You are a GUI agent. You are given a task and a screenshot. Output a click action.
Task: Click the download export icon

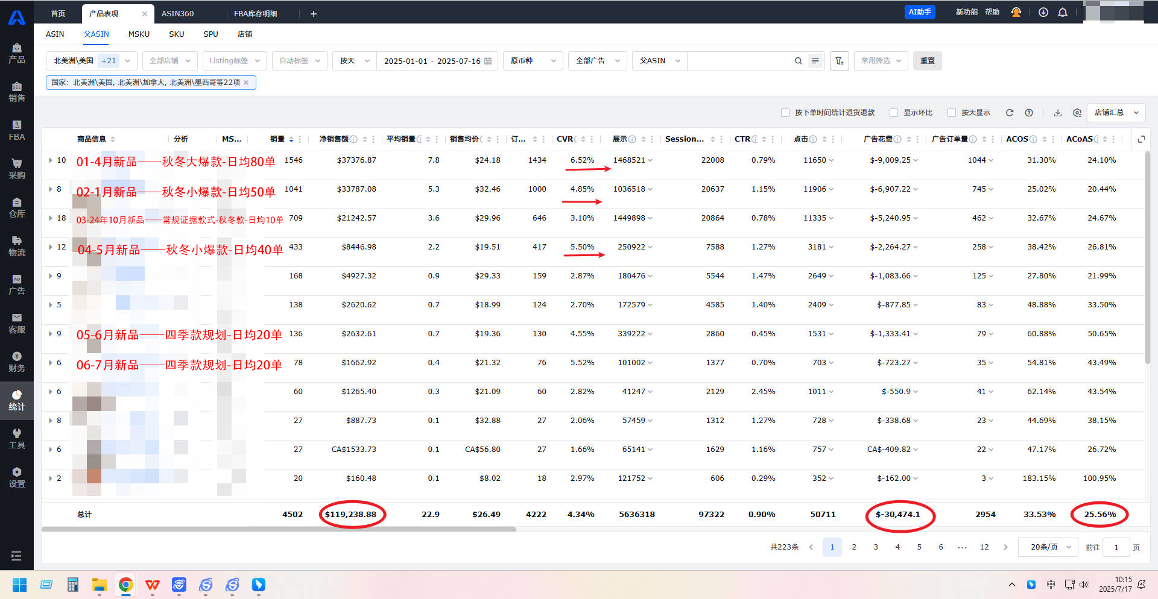(x=1058, y=113)
